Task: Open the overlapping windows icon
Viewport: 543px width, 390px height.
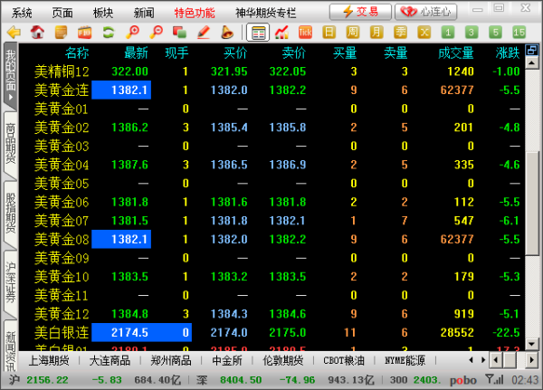Action: pyautogui.click(x=179, y=33)
